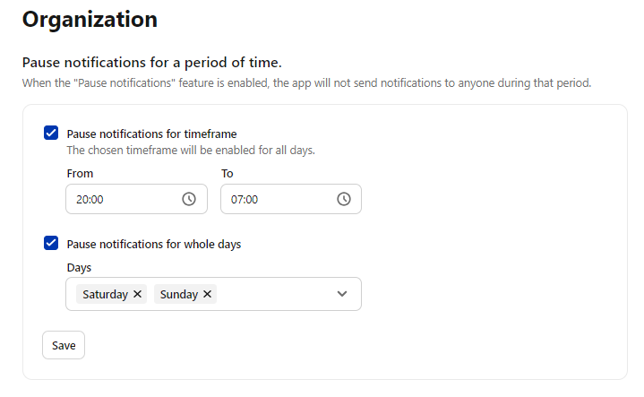Click empty area of the Days multi-select box

275,294
